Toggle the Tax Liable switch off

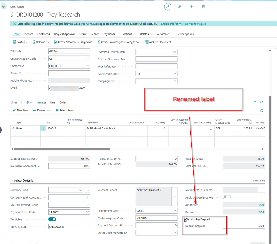tap(52, 219)
